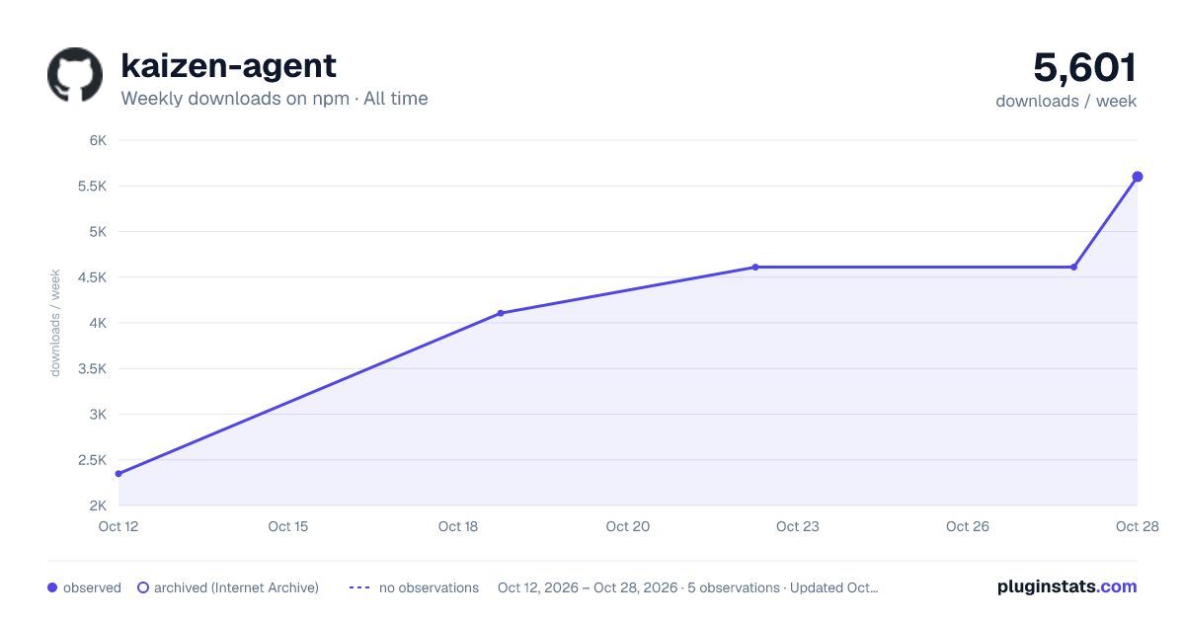The width and height of the screenshot is (1185, 622).
Task: Click the 'observed' legend label
Action: [x=92, y=587]
